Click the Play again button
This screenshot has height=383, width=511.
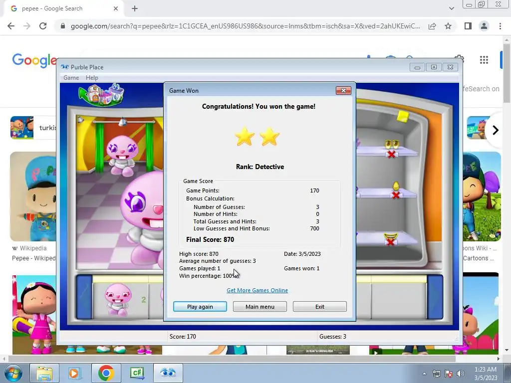coord(200,307)
